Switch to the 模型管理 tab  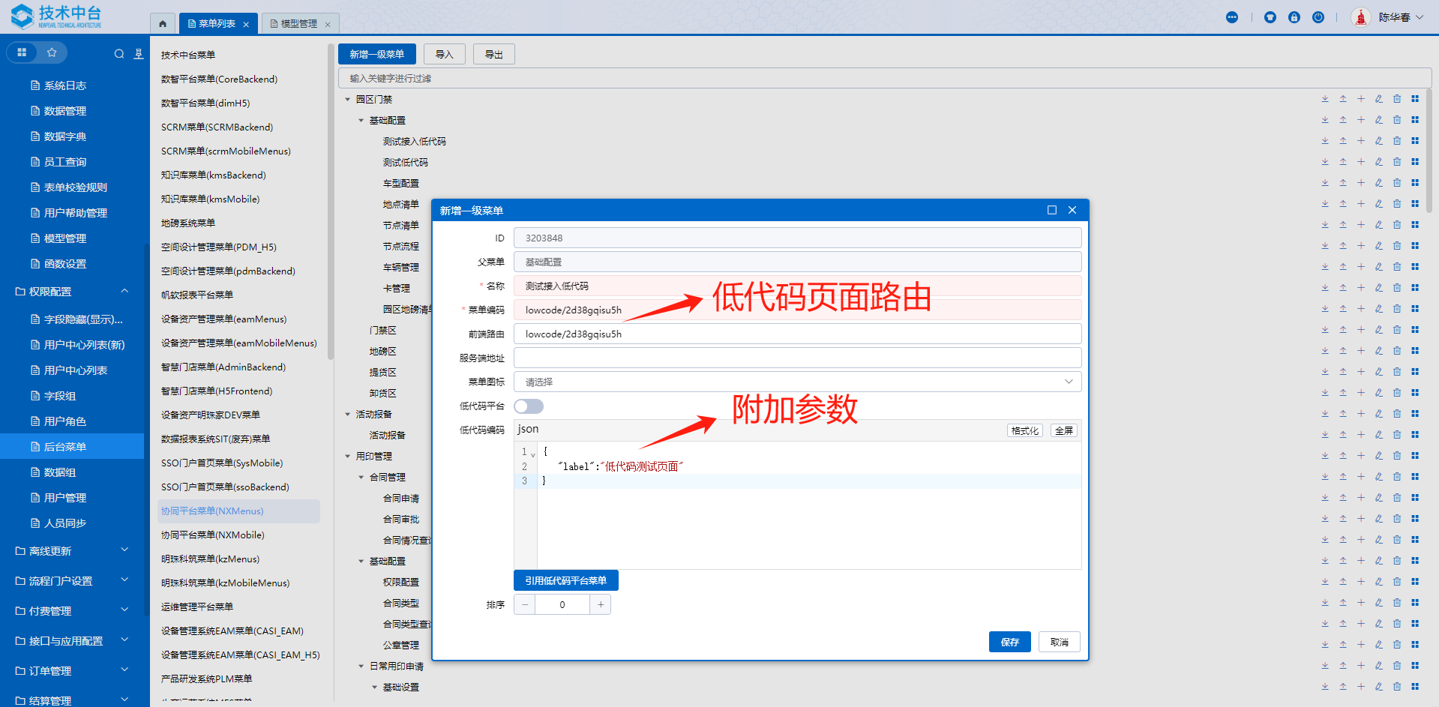[x=298, y=24]
